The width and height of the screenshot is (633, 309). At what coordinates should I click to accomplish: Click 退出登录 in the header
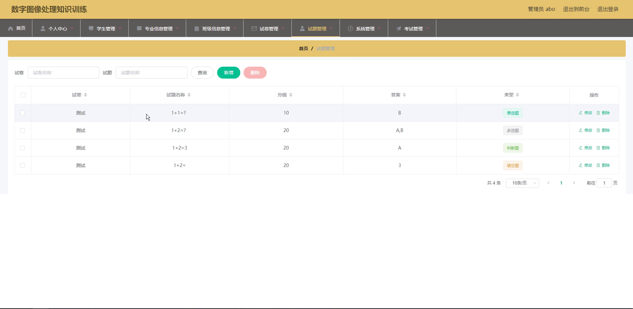click(x=608, y=9)
